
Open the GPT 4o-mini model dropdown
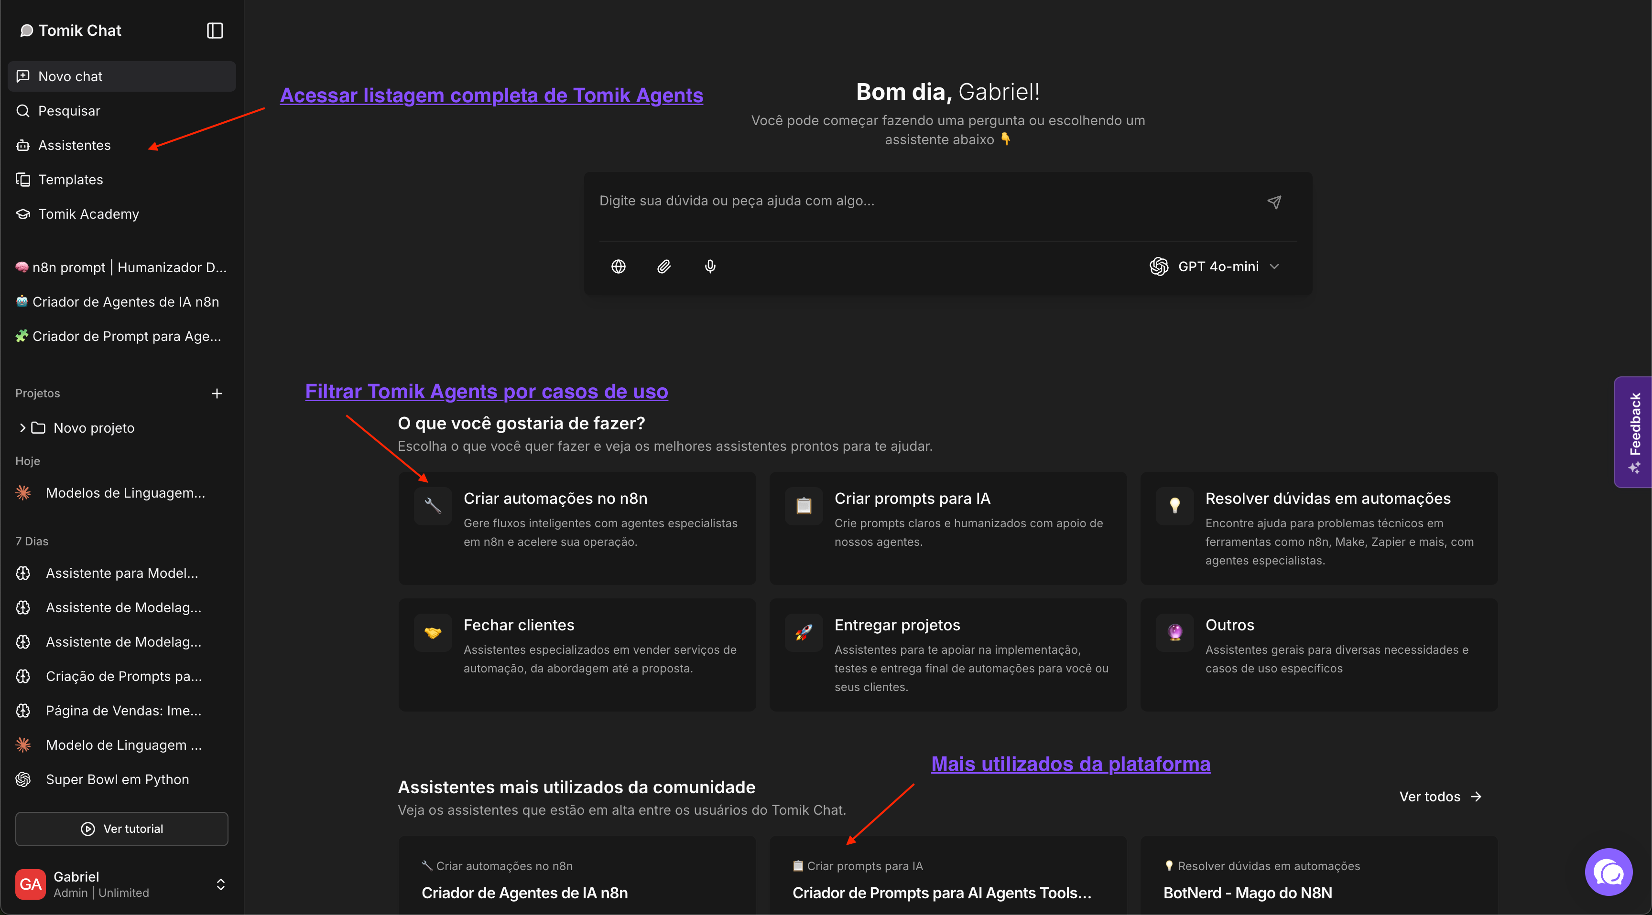pos(1214,266)
